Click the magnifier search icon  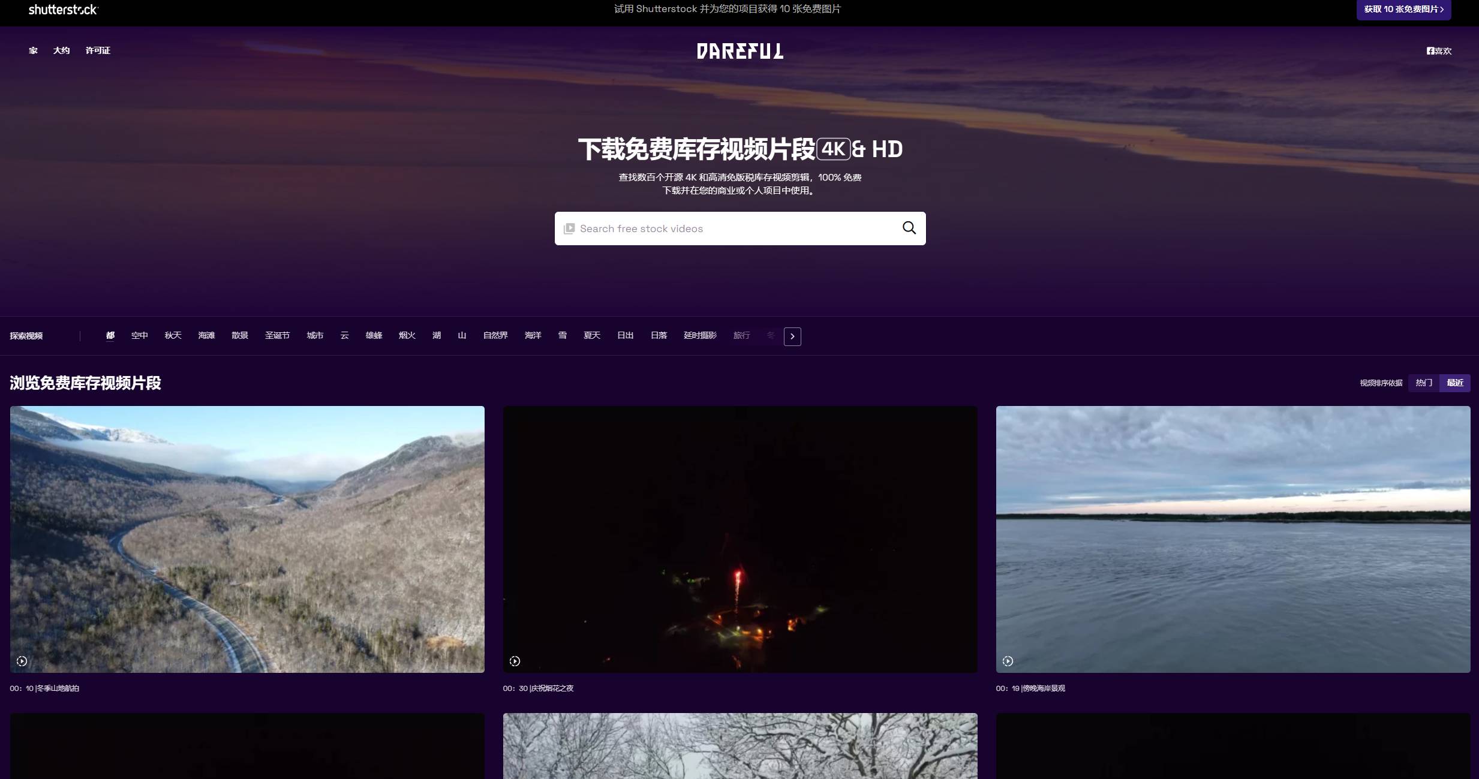pyautogui.click(x=909, y=228)
